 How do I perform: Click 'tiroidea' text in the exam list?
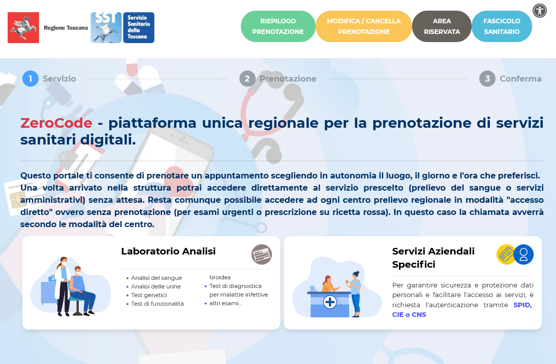click(220, 277)
